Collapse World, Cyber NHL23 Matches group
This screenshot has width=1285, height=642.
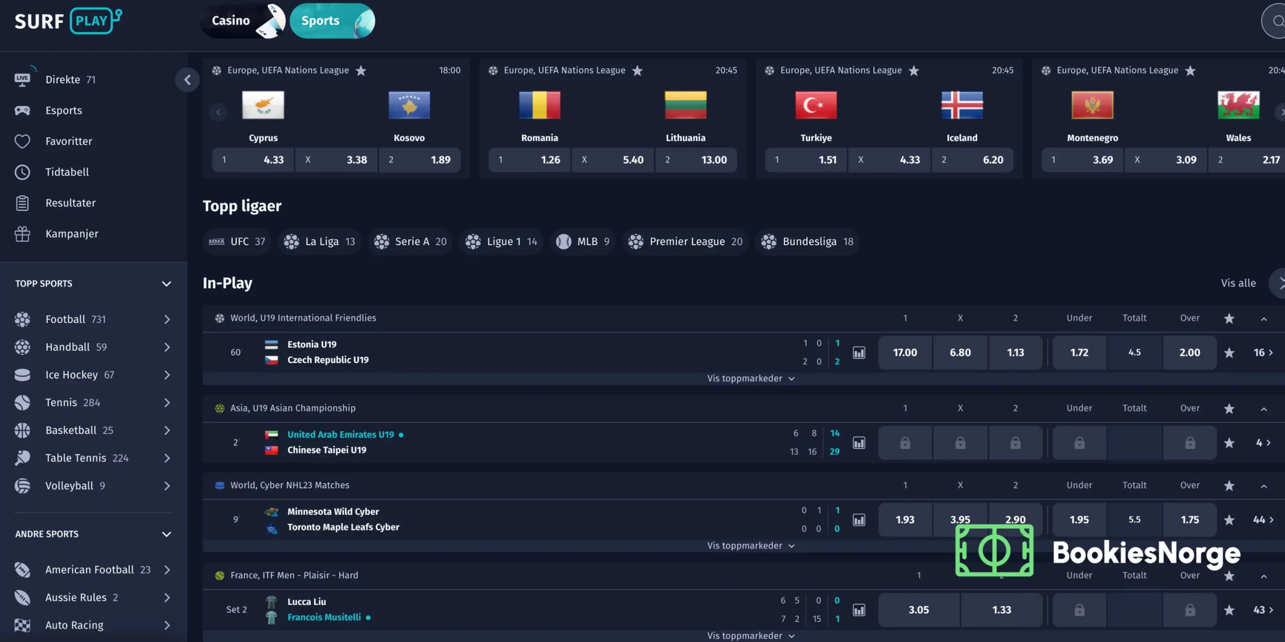1264,486
